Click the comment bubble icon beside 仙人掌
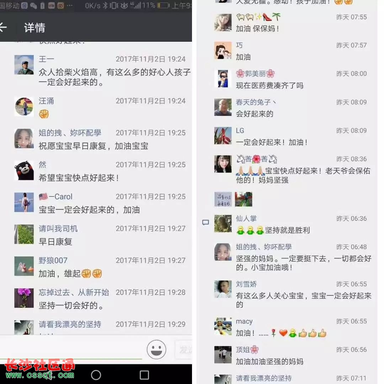The width and height of the screenshot is (384, 384). coord(206,222)
